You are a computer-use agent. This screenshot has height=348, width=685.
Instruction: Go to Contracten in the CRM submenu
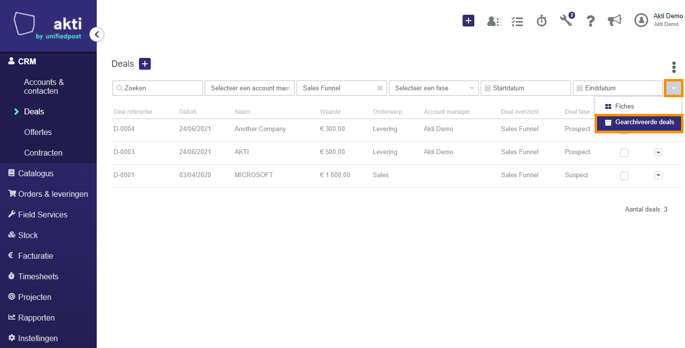point(43,153)
